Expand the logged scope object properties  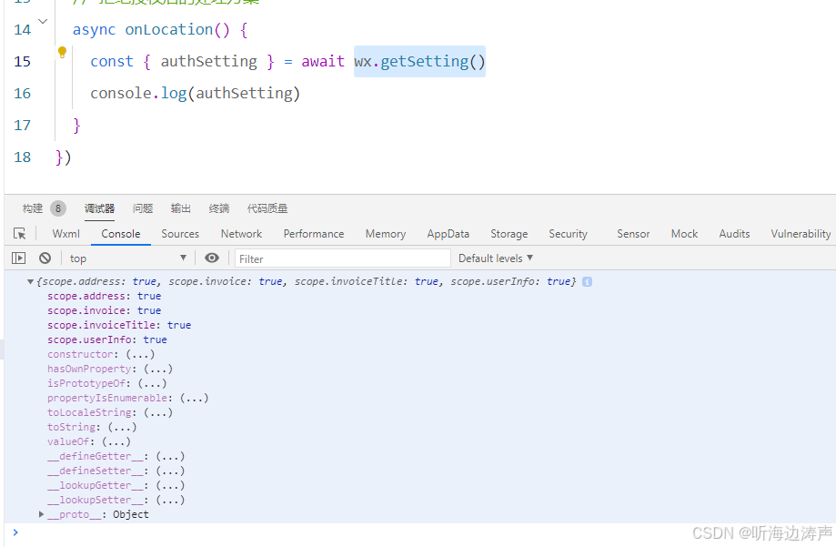point(31,281)
